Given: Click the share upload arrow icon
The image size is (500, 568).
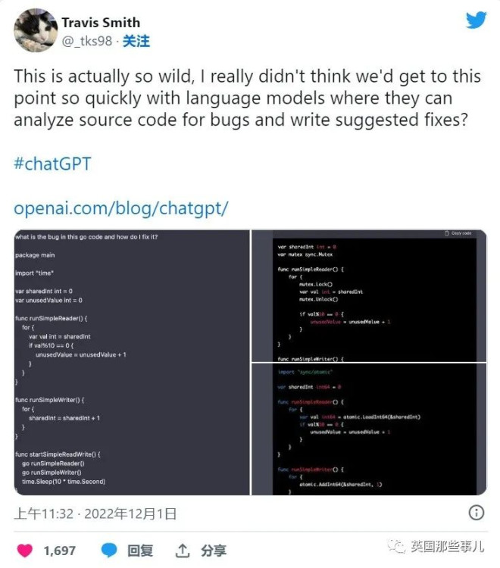Looking at the screenshot, I should 183,551.
